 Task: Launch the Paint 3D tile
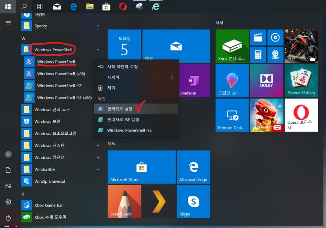232,81
